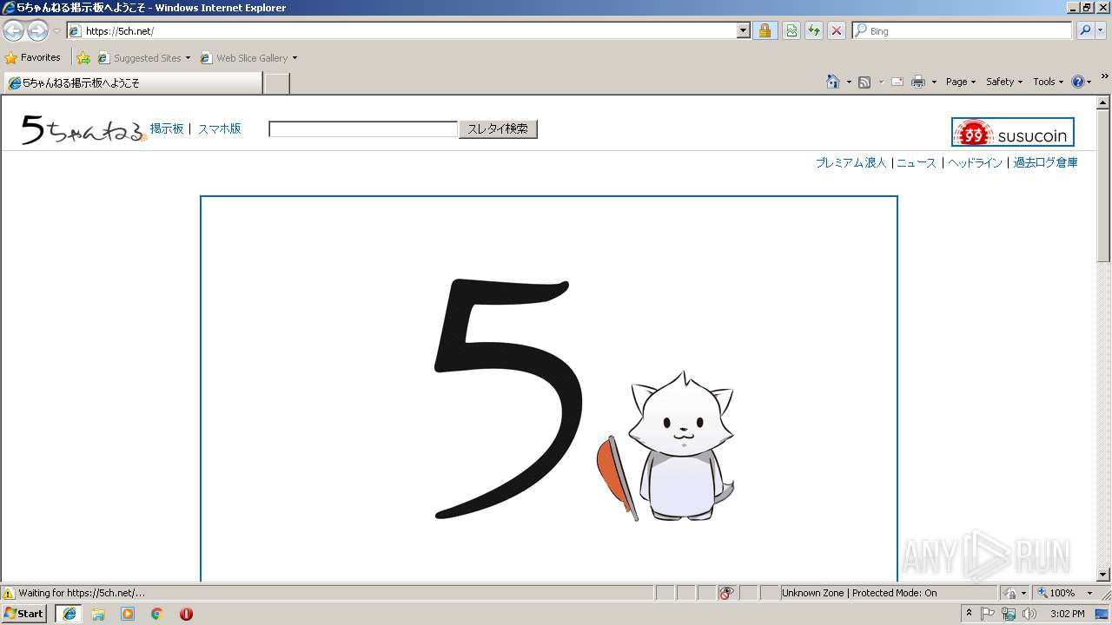
Task: Click the Add to Favorites bar icon
Action: click(83, 58)
